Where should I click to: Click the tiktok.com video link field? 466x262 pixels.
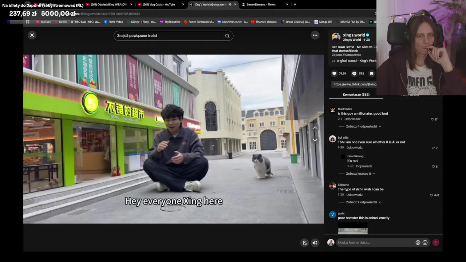point(354,84)
